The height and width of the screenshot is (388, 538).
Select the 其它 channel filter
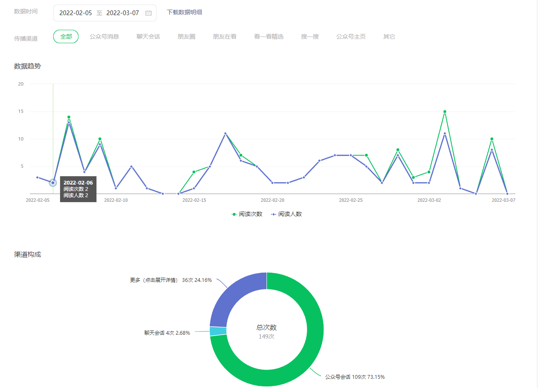(389, 36)
